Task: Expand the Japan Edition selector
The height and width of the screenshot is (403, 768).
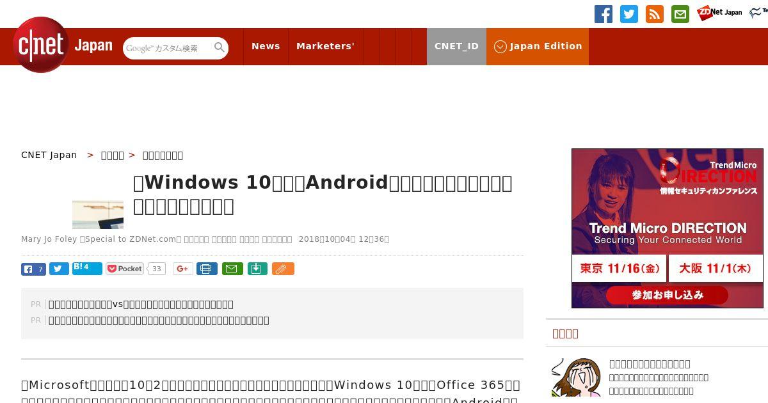Action: 538,46
